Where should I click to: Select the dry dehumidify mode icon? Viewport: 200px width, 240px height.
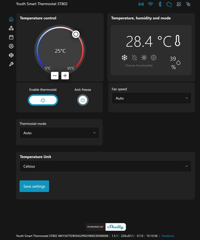135,58
